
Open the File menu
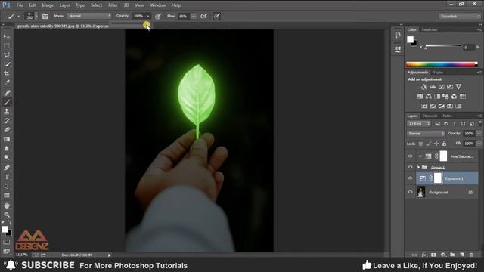click(x=20, y=5)
